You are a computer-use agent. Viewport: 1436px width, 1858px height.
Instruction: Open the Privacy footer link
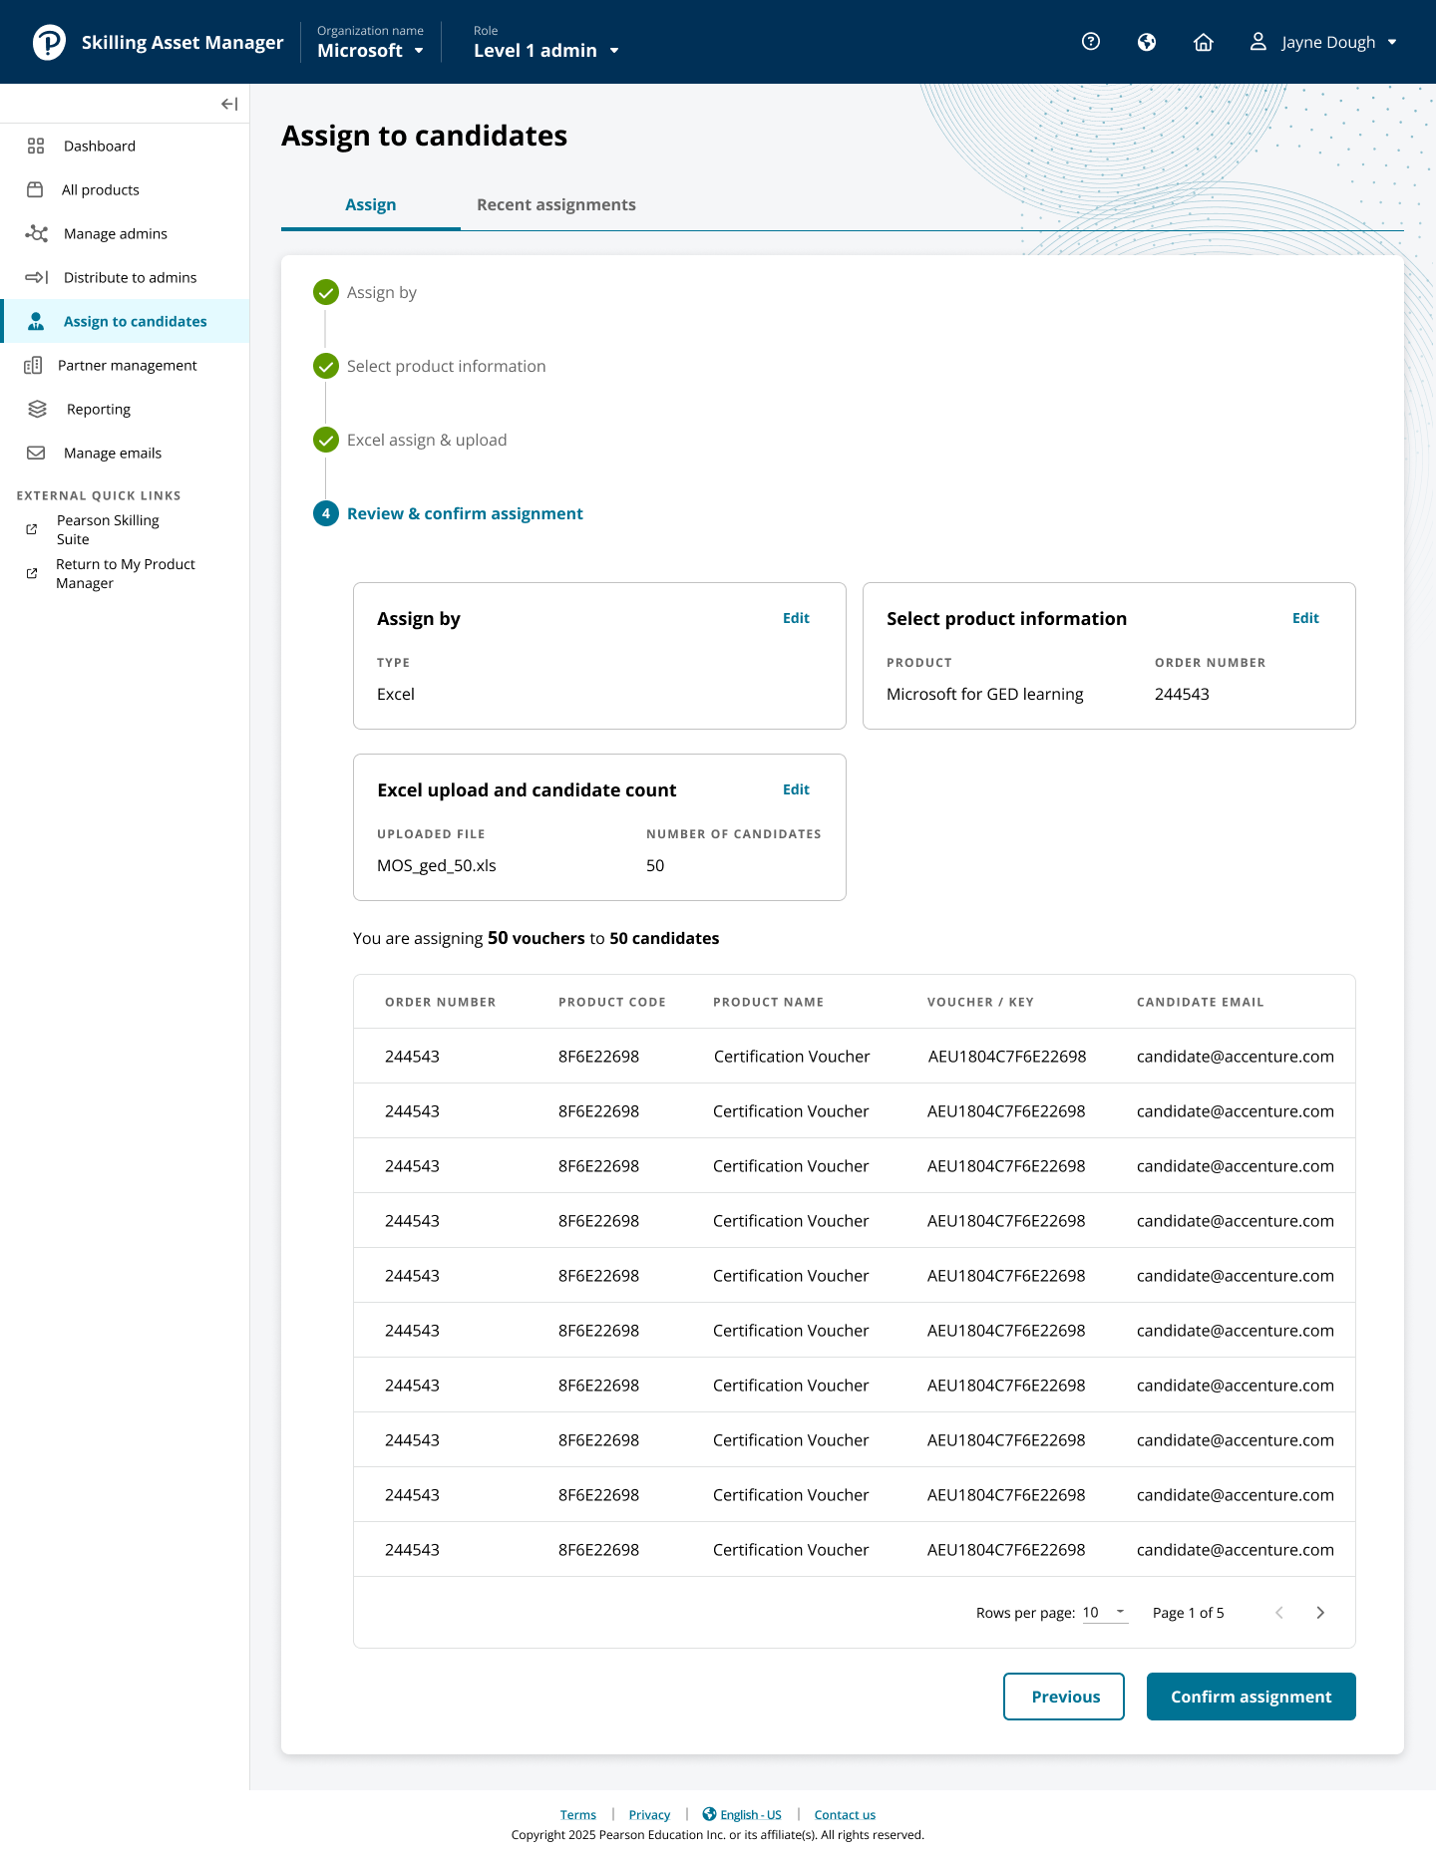[649, 1815]
